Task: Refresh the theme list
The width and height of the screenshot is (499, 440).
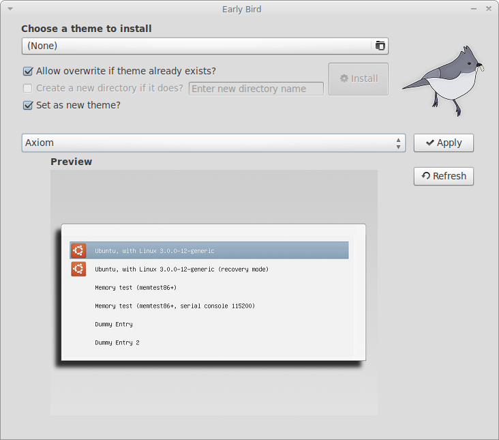Action: pos(444,177)
